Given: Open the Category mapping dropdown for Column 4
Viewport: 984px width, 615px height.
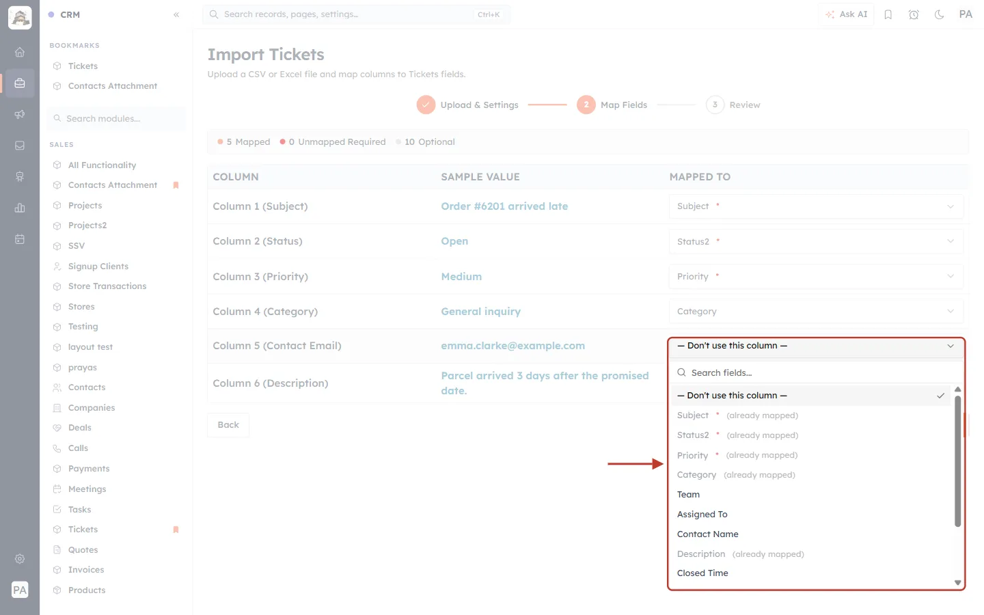Looking at the screenshot, I should pyautogui.click(x=816, y=312).
